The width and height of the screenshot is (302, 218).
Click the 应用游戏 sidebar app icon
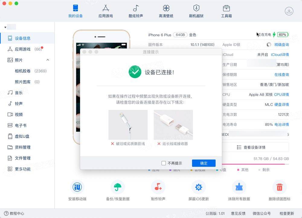pyautogui.click(x=10, y=49)
